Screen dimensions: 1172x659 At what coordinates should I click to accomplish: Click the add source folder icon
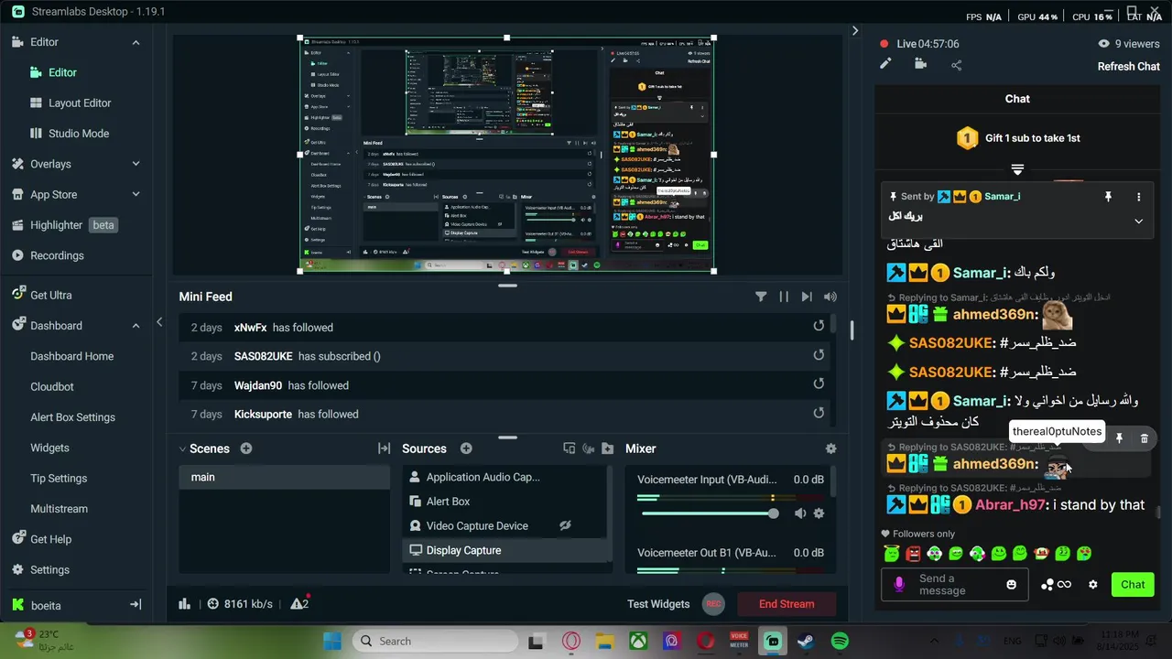[607, 448]
